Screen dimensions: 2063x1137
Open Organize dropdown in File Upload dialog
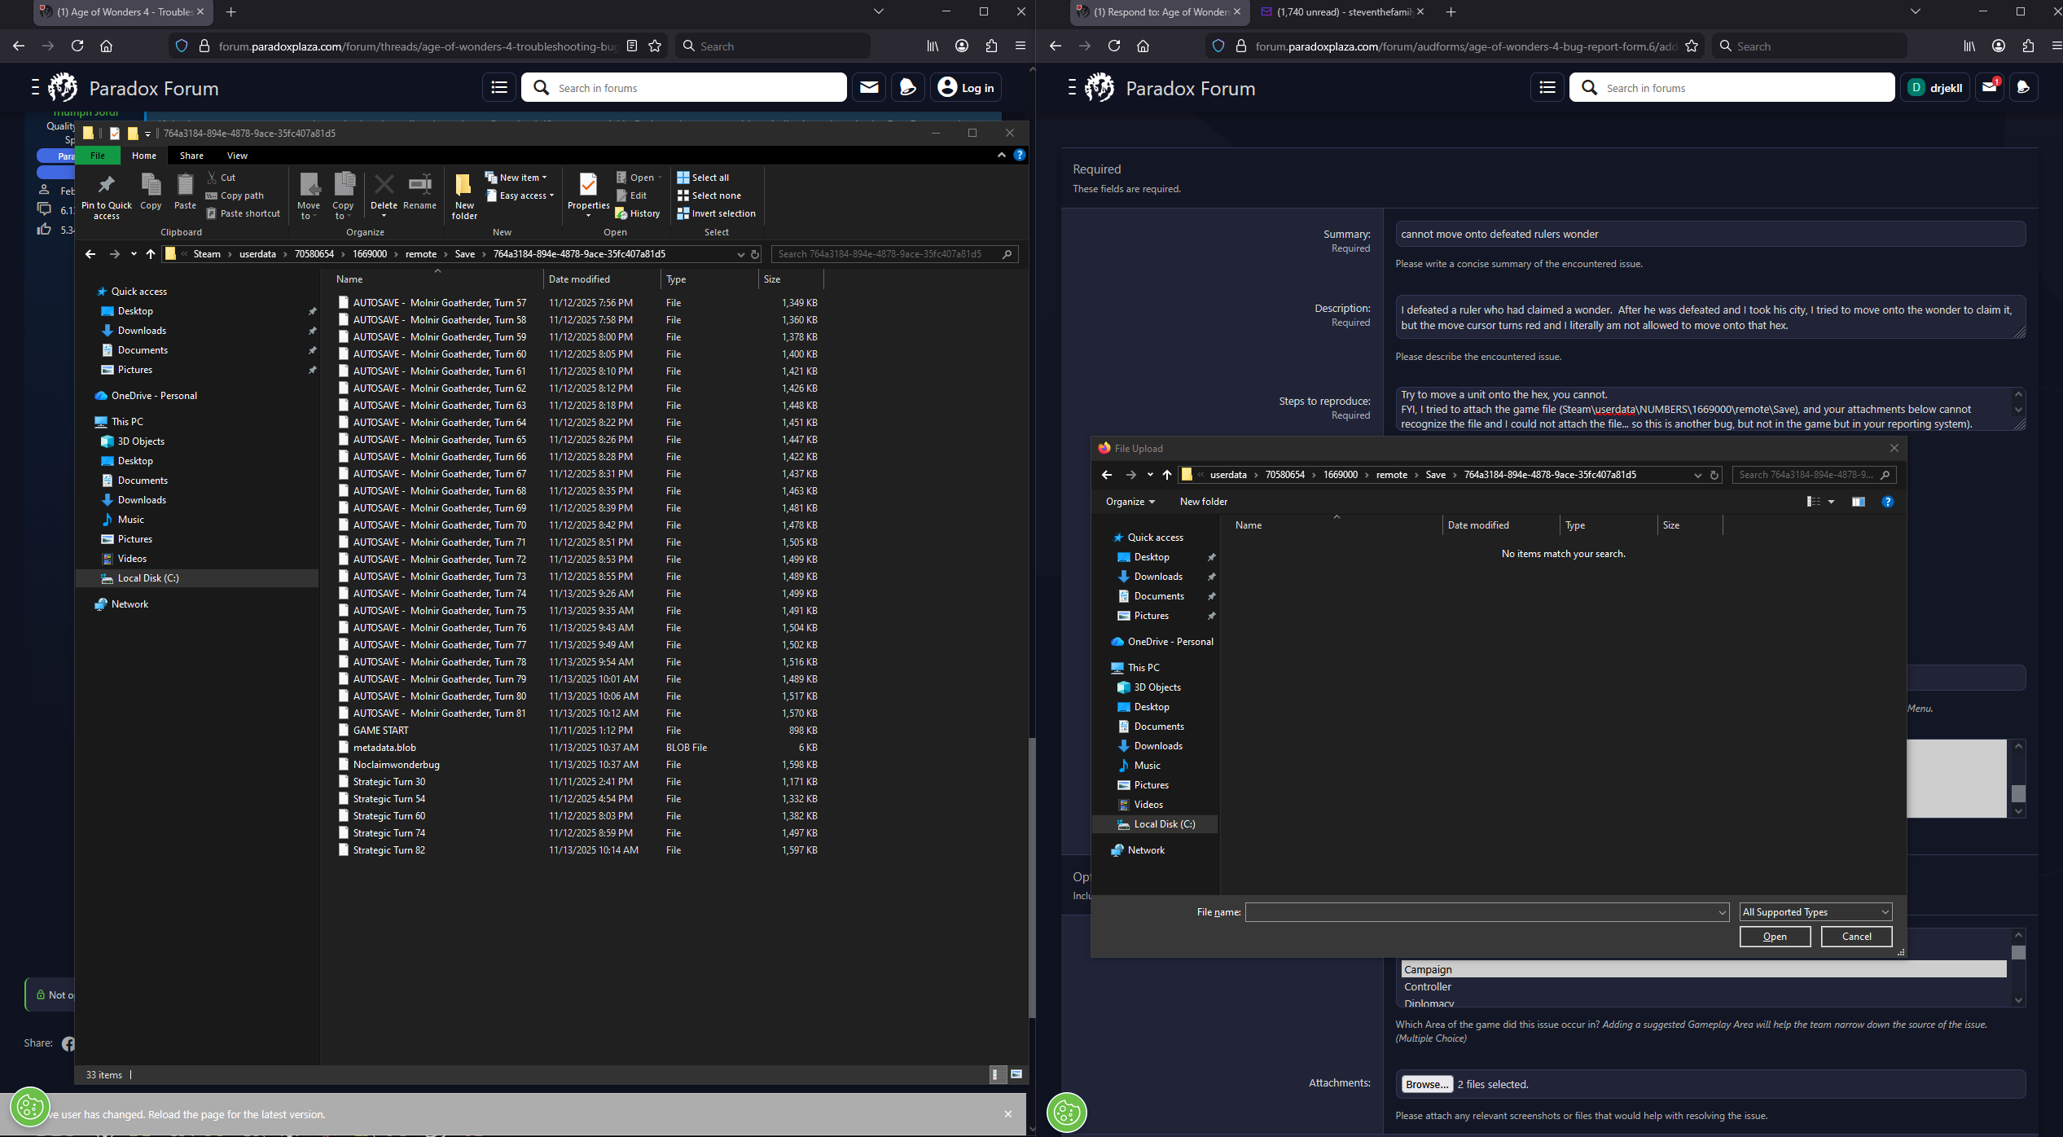pyautogui.click(x=1130, y=502)
